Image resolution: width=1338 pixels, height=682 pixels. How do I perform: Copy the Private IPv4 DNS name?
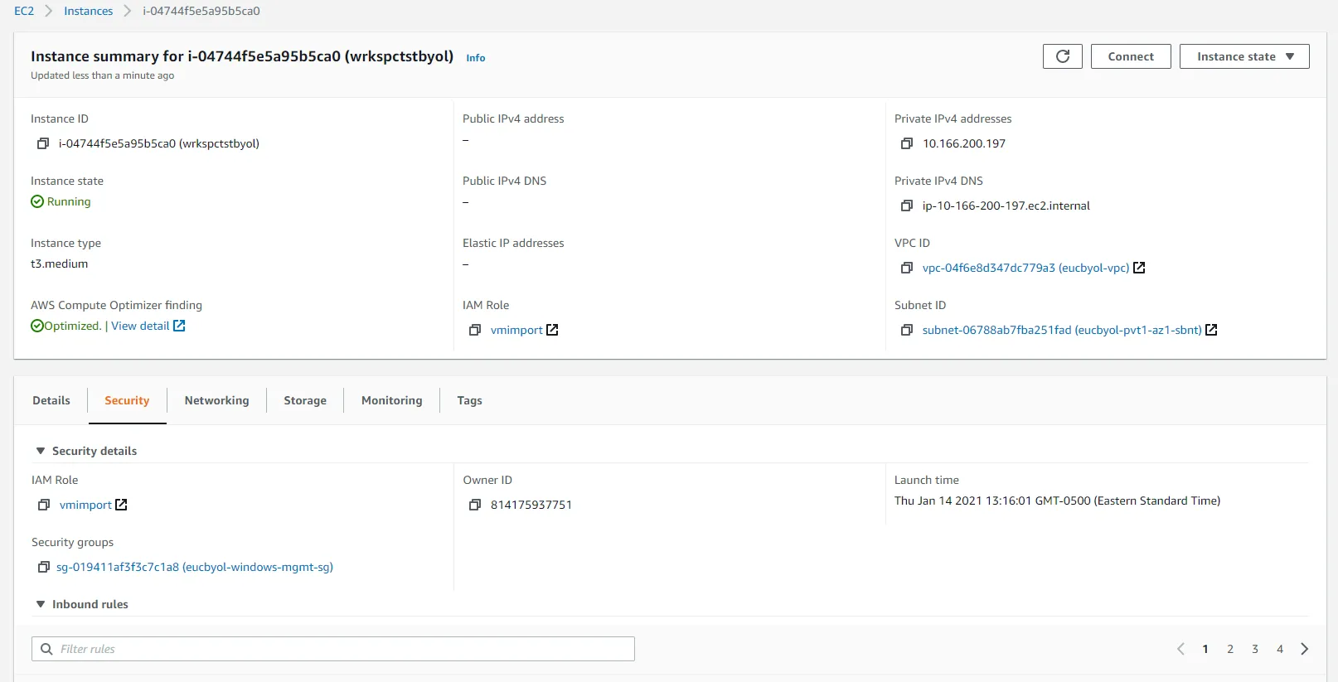(907, 206)
